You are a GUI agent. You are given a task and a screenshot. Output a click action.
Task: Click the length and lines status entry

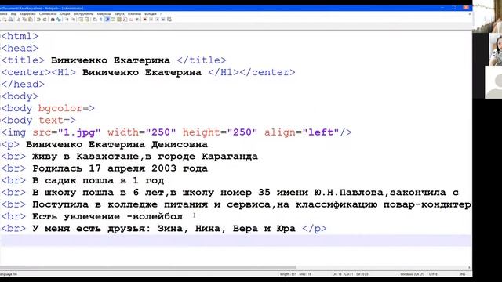point(296,274)
